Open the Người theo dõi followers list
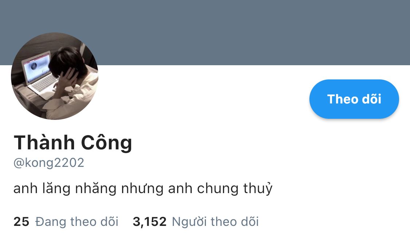 tap(215, 222)
